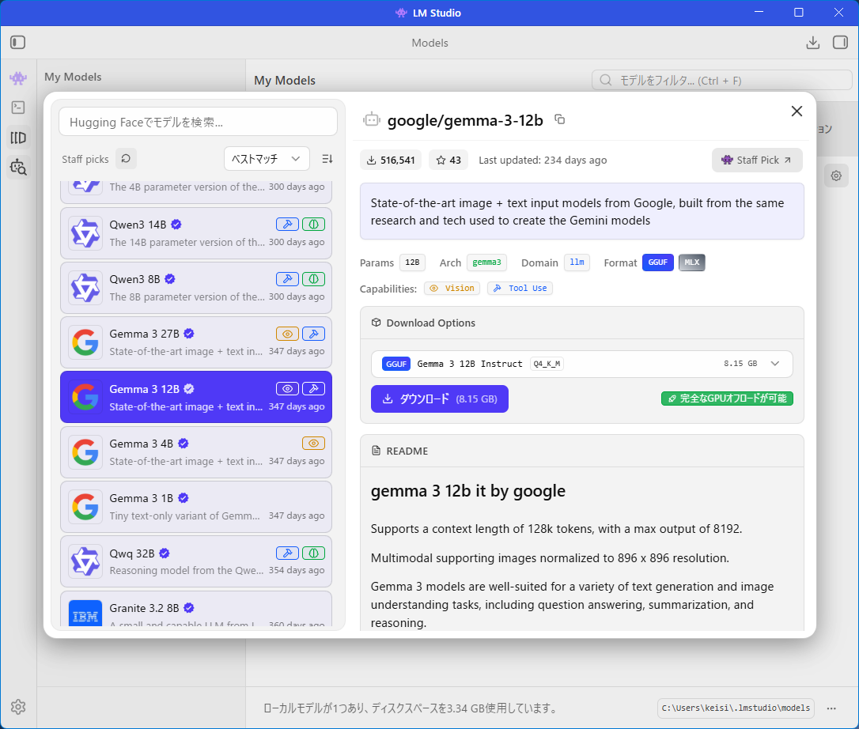
Task: Open the three-dot menu beside models path
Action: (831, 708)
